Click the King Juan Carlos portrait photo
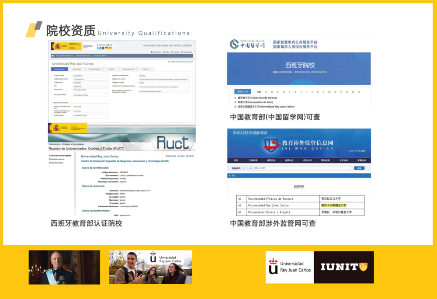 click(x=64, y=267)
